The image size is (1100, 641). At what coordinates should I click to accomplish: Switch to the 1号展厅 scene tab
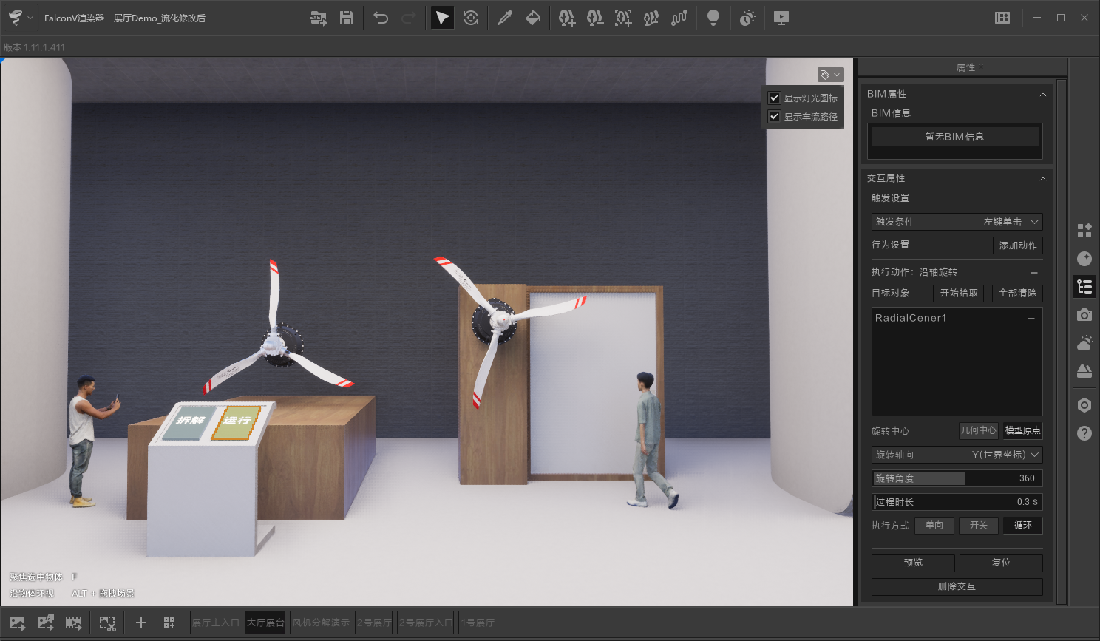pyautogui.click(x=477, y=622)
